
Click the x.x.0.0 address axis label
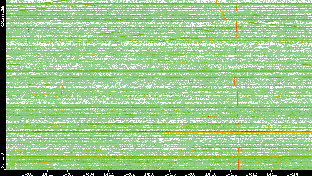(x=3, y=160)
